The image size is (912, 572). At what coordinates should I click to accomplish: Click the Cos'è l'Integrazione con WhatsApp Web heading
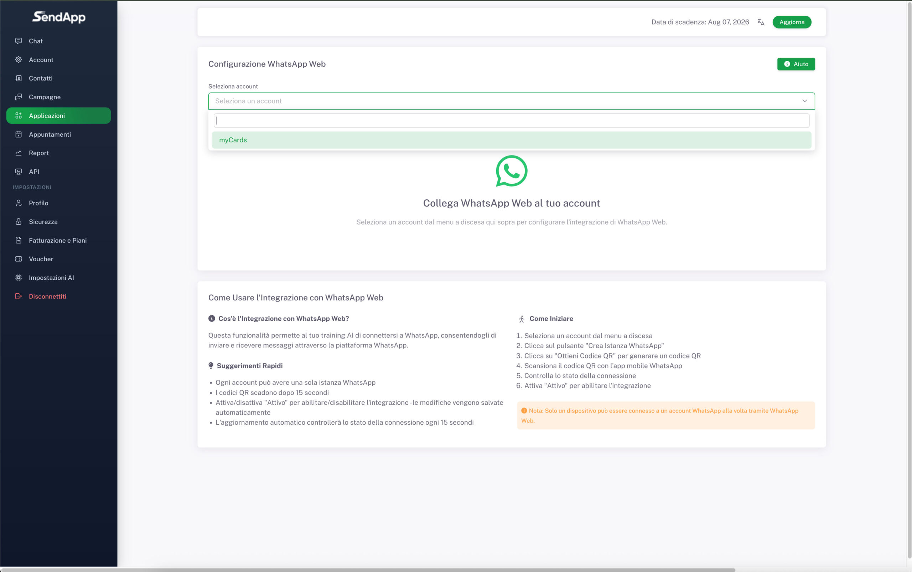pos(284,319)
